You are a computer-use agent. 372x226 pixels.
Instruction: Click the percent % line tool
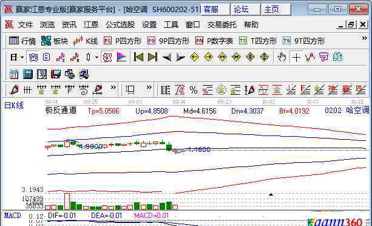pyautogui.click(x=194, y=90)
